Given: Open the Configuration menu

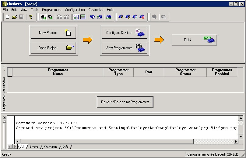Looking at the screenshot, I should (75, 10).
